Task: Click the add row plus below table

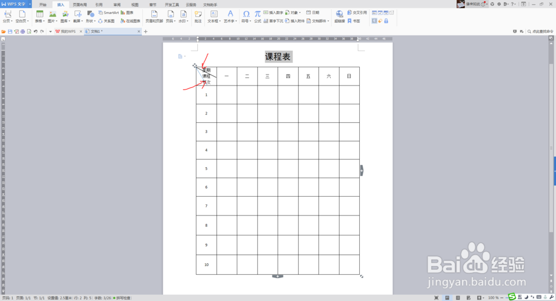Action: click(x=277, y=276)
